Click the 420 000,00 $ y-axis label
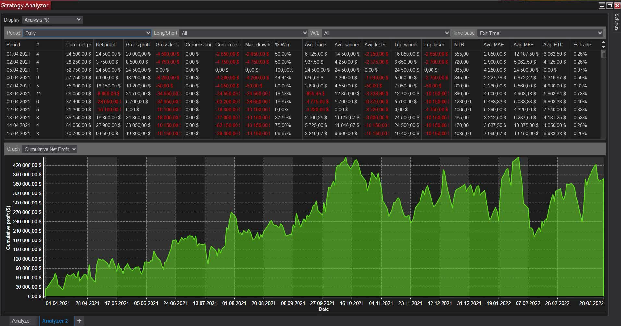 [x=27, y=165]
